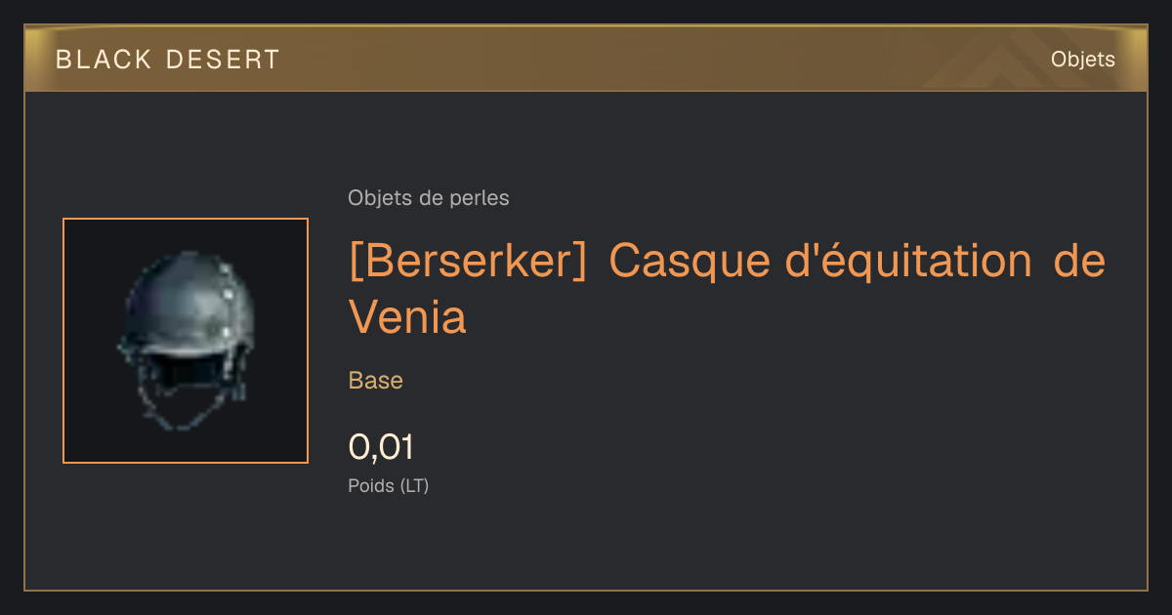The width and height of the screenshot is (1172, 615).
Task: Click the Poids (LT) label
Action: pyautogui.click(x=389, y=486)
